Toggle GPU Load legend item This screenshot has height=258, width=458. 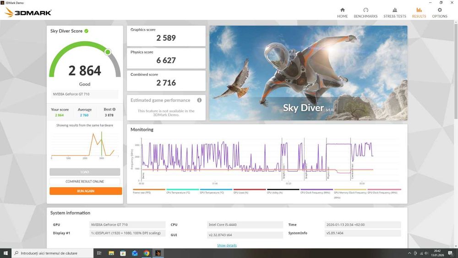coord(250,192)
